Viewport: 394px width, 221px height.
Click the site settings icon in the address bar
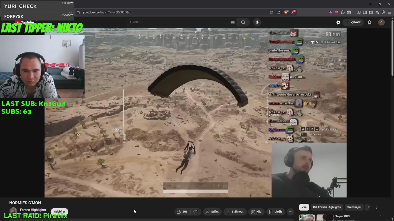tap(78, 12)
